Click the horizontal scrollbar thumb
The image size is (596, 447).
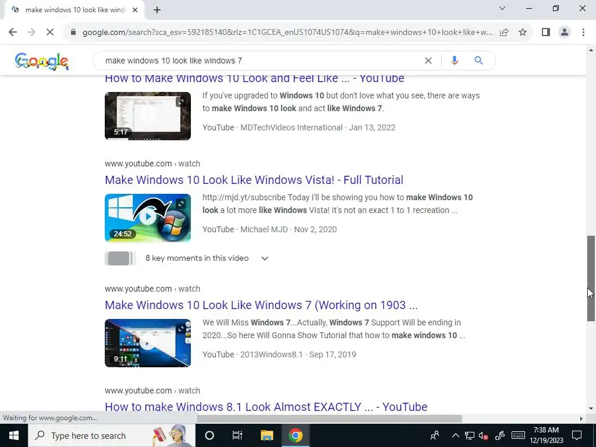tap(329, 419)
